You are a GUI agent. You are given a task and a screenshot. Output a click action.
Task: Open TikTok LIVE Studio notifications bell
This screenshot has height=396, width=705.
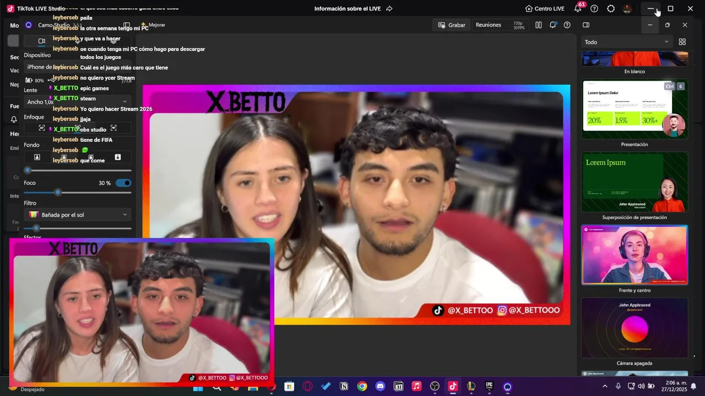point(577,8)
